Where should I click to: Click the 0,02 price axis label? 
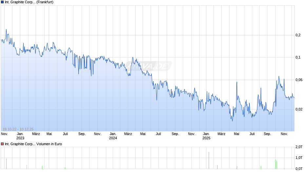click(299, 109)
